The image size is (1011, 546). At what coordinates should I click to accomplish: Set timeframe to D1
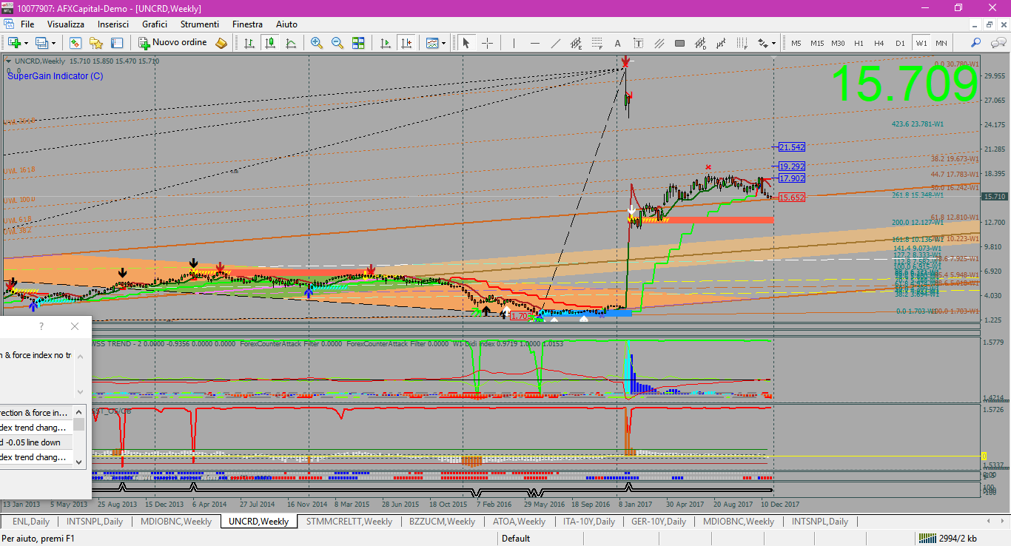pyautogui.click(x=900, y=43)
